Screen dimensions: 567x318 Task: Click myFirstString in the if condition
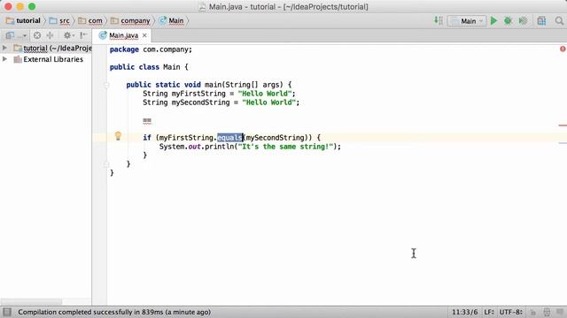(187, 138)
